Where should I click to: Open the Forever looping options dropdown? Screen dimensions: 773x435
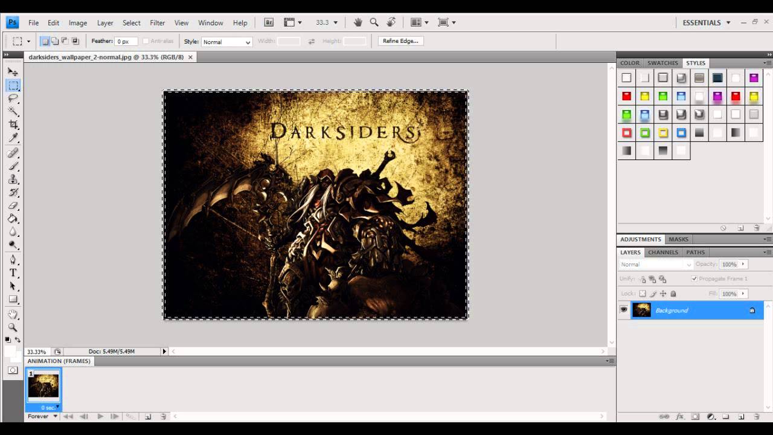(x=42, y=416)
